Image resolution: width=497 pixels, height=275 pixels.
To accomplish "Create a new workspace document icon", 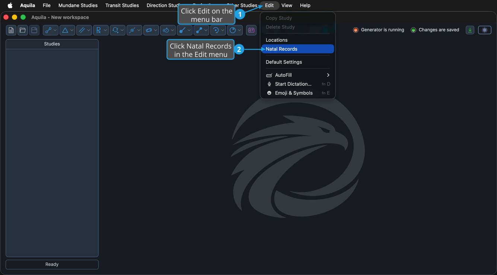I will [x=11, y=30].
